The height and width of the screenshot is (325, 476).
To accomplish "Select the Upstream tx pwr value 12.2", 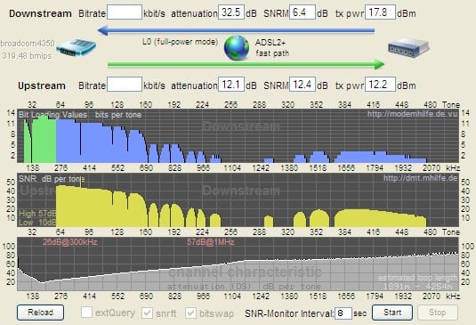I will click(x=381, y=84).
